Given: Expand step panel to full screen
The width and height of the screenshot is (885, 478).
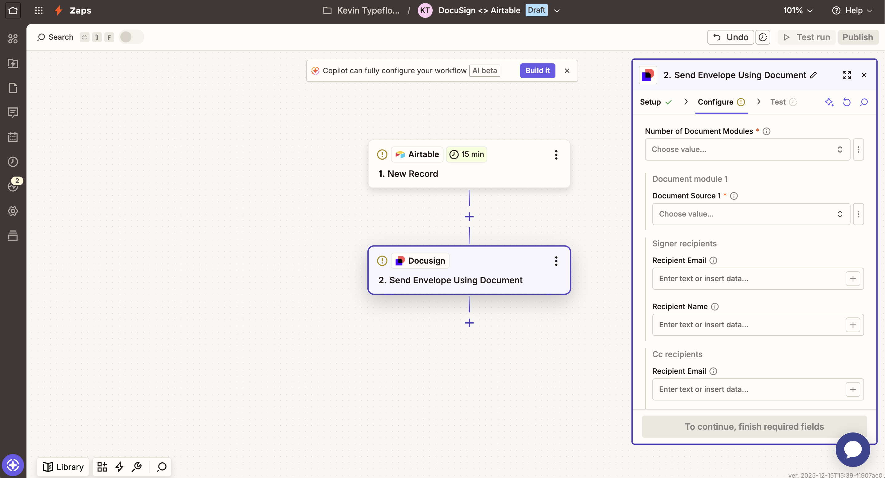Looking at the screenshot, I should coord(847,75).
